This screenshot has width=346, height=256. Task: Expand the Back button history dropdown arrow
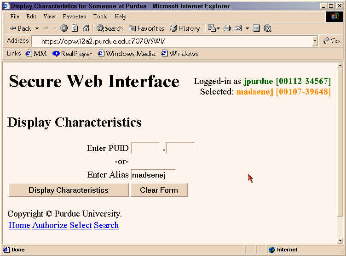click(37, 28)
